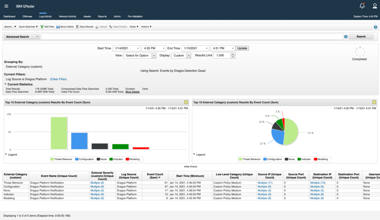Image resolution: width=380 pixels, height=220 pixels.
Task: Click Clear Filter link
Action: point(58,79)
